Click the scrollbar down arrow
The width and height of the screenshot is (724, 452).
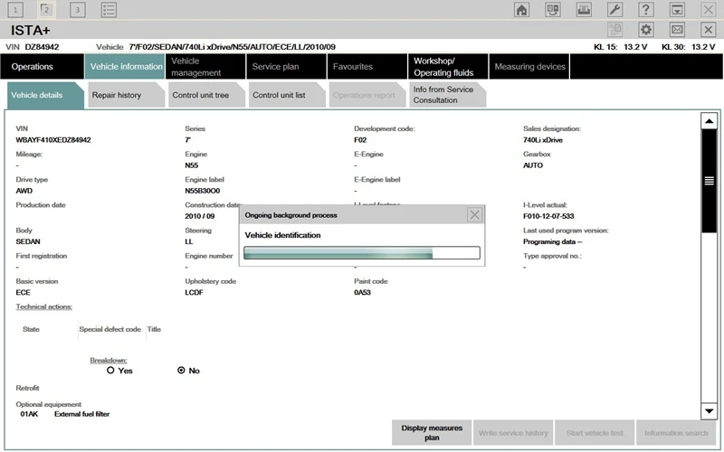tap(709, 411)
